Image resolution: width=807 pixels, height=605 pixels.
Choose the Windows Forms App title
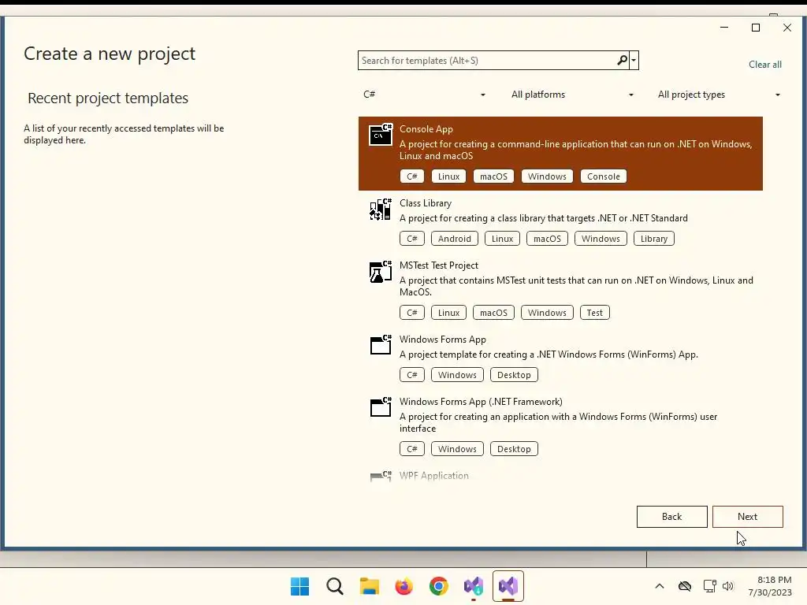443,340
